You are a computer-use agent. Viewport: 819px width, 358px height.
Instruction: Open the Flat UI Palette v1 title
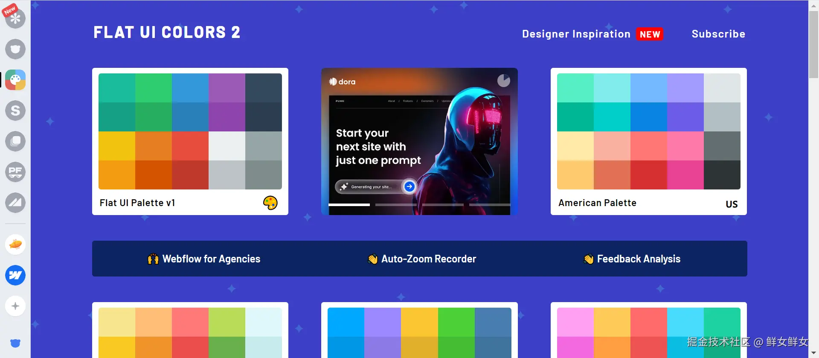(x=137, y=203)
